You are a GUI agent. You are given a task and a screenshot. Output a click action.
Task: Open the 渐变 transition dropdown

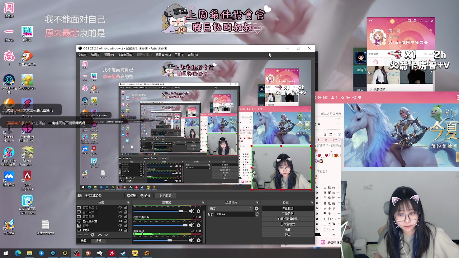pos(231,209)
